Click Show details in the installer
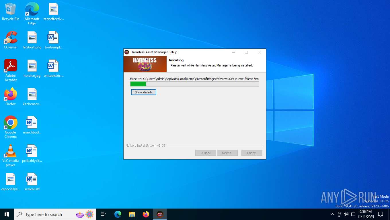The width and height of the screenshot is (390, 220). pyautogui.click(x=144, y=92)
